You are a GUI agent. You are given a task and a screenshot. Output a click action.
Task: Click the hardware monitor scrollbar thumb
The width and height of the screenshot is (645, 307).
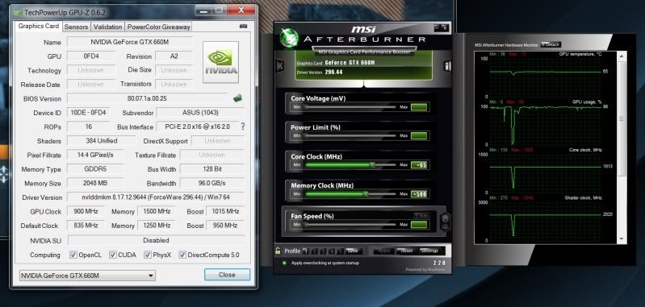(622, 118)
